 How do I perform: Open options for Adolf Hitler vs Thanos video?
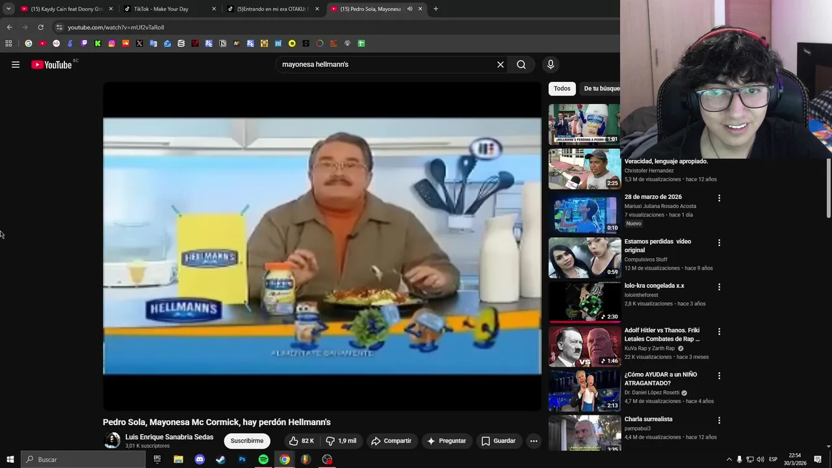tap(719, 331)
